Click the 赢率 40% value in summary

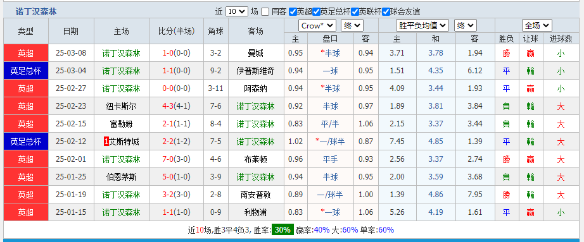coord(322,230)
